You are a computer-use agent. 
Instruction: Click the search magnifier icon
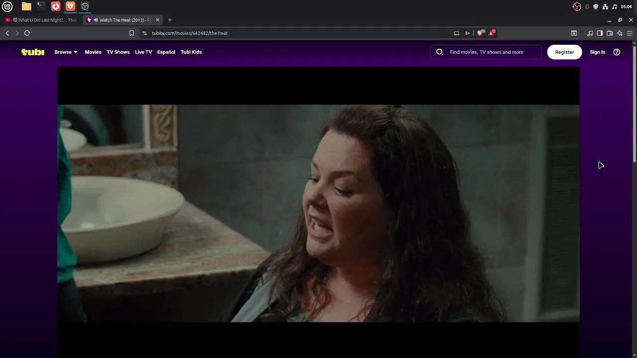[x=439, y=52]
